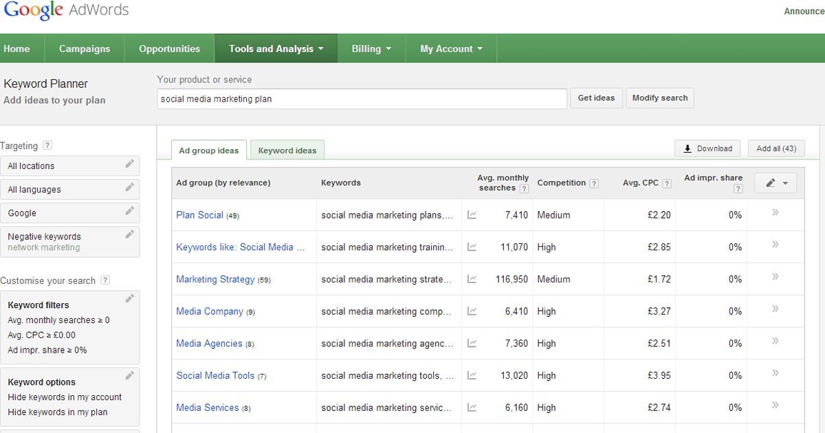Add Media Services group to plan arrows
Screen dimensions: 825x433
[x=775, y=405]
